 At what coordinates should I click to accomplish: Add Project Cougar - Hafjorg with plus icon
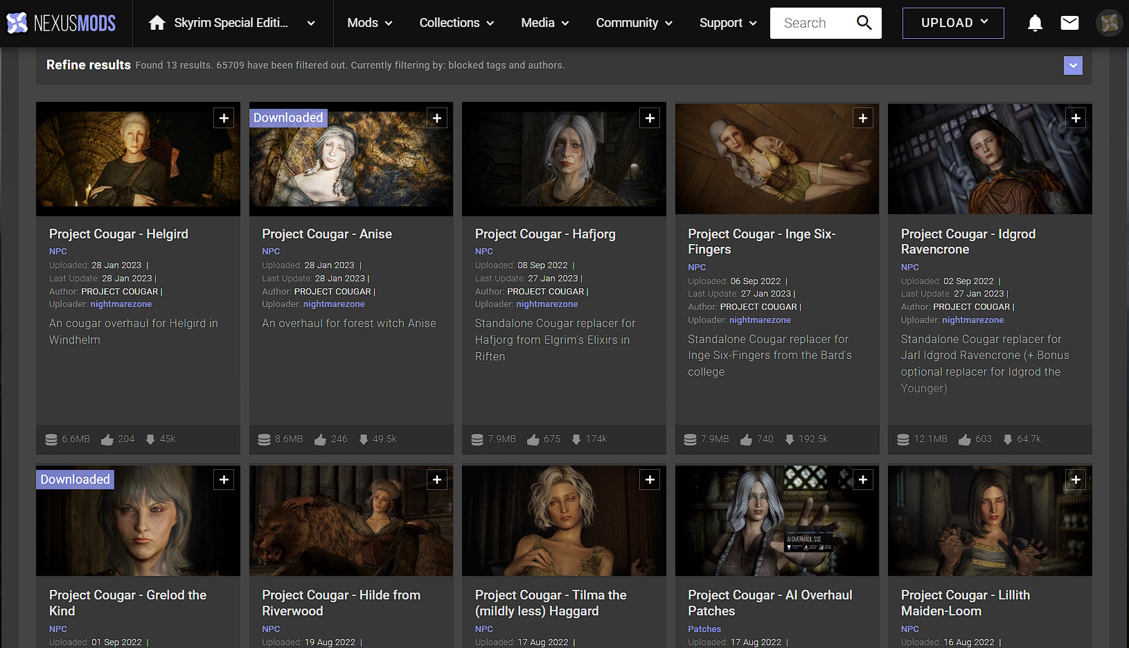(x=650, y=118)
